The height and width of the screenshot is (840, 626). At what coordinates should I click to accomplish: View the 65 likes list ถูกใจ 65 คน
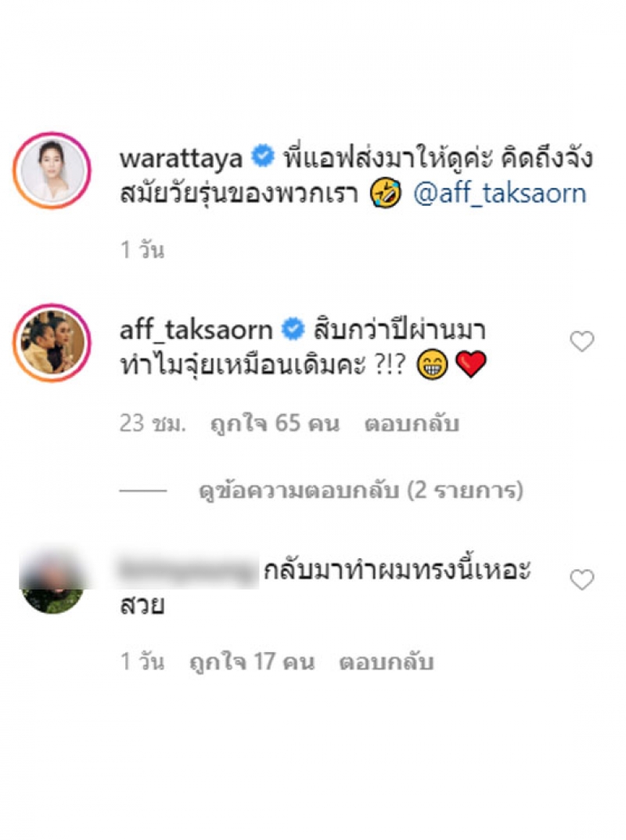point(275,424)
